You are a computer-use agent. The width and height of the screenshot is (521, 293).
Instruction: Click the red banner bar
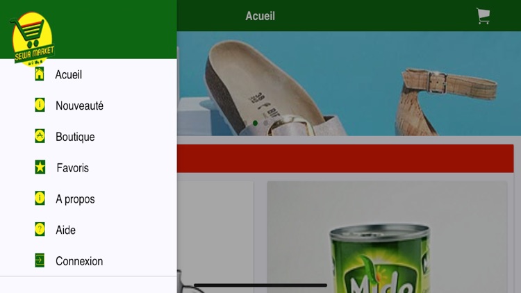pyautogui.click(x=345, y=158)
